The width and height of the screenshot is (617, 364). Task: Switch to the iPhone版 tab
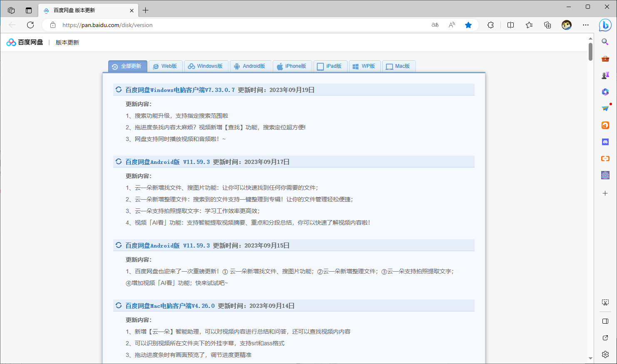coord(292,66)
